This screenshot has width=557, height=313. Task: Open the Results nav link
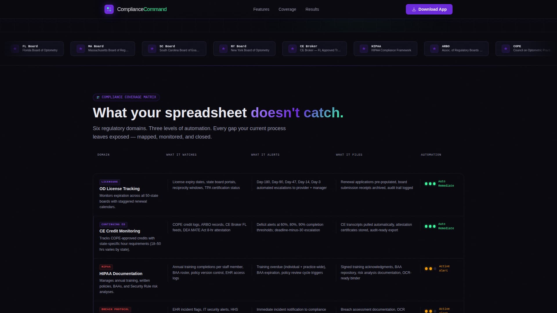tap(312, 9)
